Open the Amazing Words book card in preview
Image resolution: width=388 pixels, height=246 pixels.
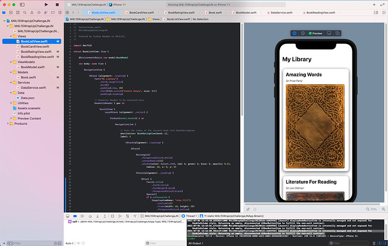pyautogui.click(x=316, y=120)
